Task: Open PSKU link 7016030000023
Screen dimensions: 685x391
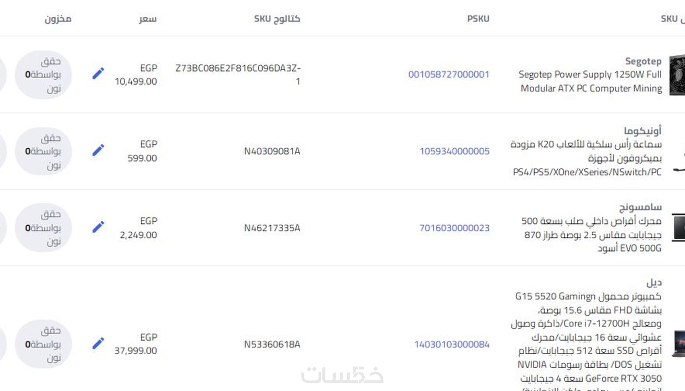Action: tap(454, 228)
